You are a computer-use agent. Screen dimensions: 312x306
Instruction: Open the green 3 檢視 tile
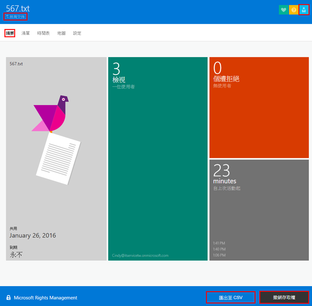point(158,159)
